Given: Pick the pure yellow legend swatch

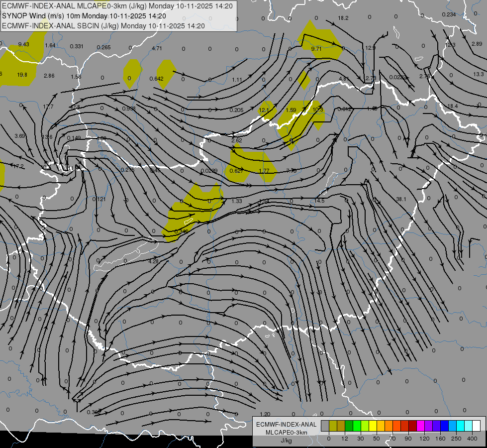Looking at the screenshot, I should click(x=373, y=426).
